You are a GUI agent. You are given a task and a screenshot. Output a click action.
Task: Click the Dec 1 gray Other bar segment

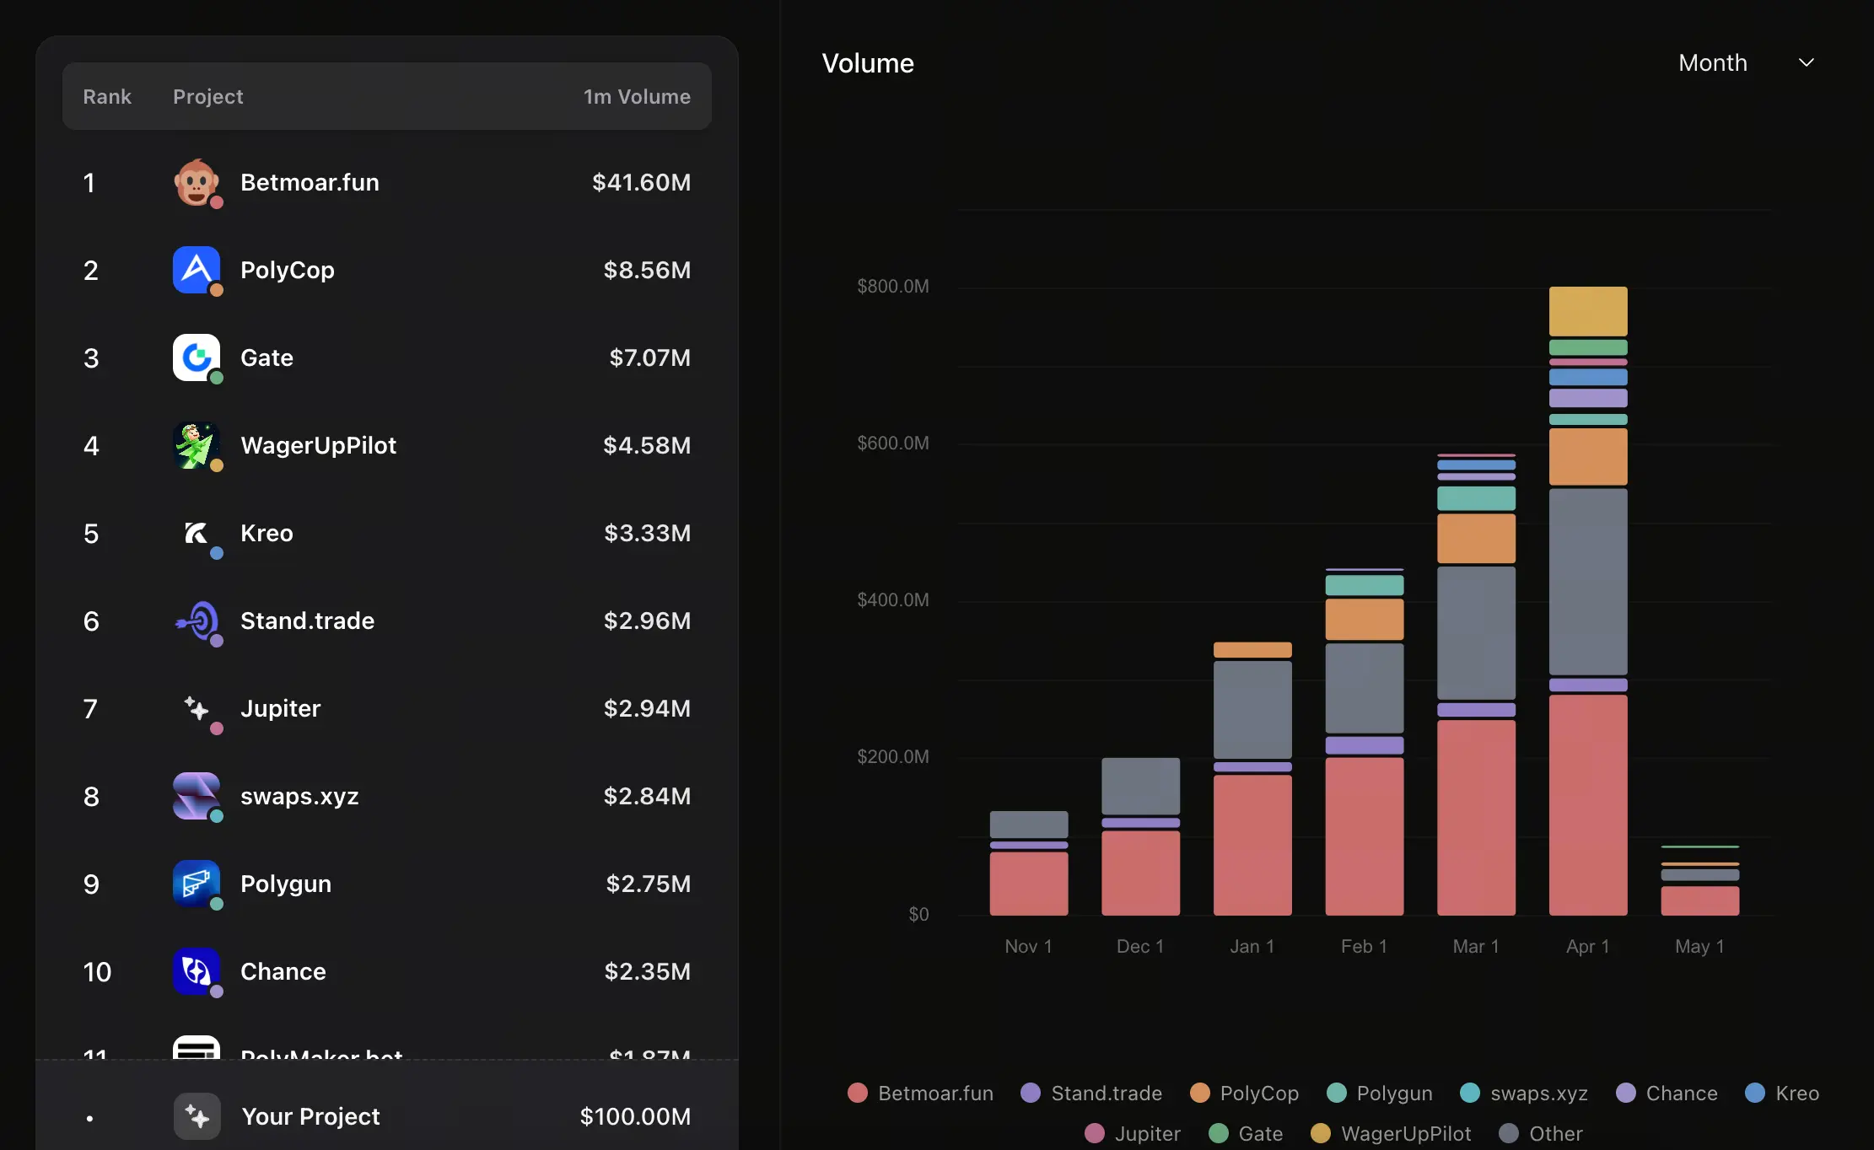point(1141,786)
